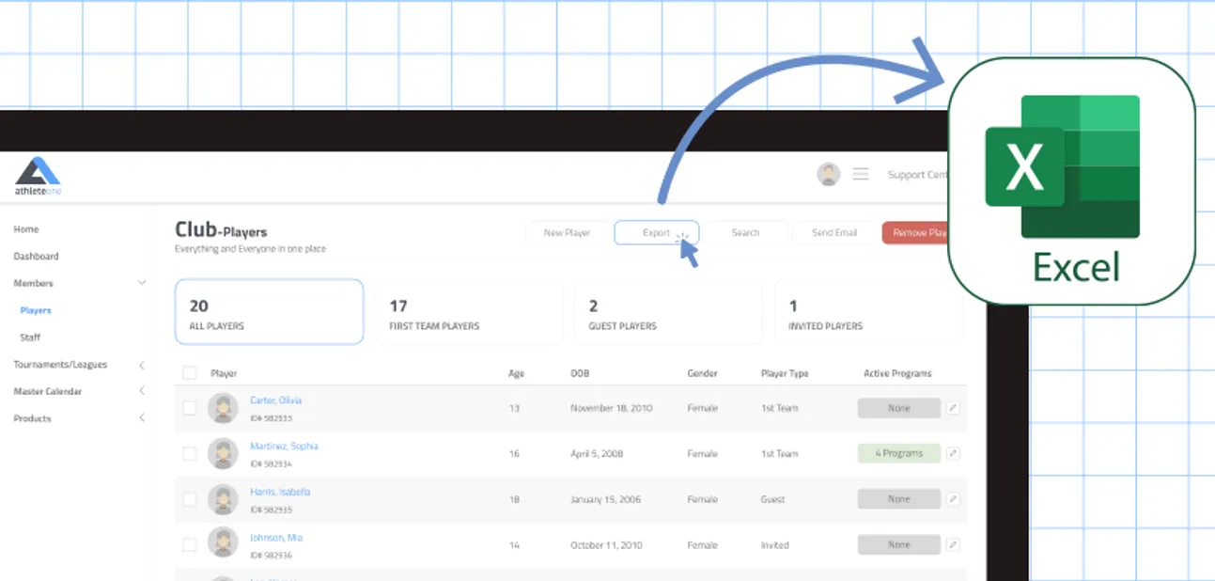Edit programs for Harris, Isabella

click(953, 499)
